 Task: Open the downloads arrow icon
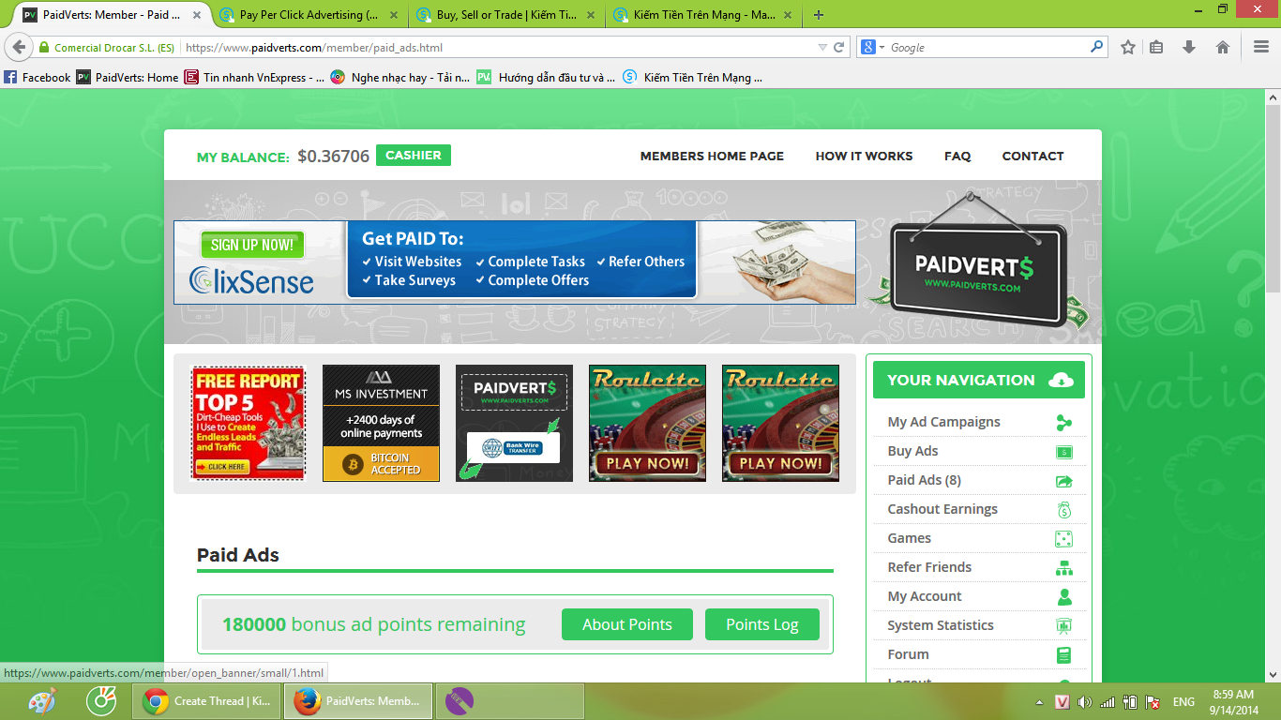tap(1189, 47)
